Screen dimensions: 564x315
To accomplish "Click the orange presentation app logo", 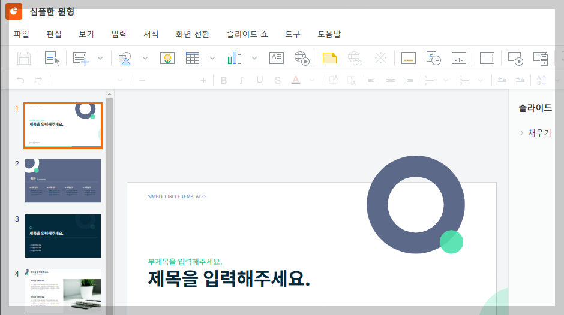I will (14, 11).
